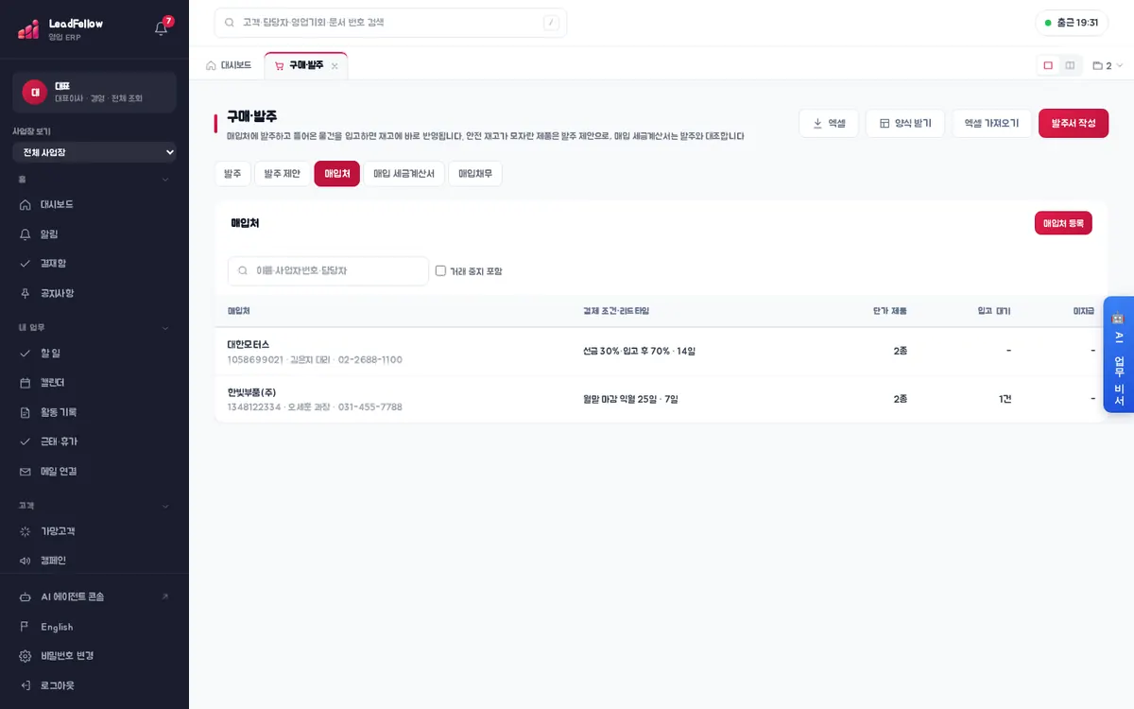Click the 발주서 작성 button
The width and height of the screenshot is (1134, 709).
(1074, 123)
